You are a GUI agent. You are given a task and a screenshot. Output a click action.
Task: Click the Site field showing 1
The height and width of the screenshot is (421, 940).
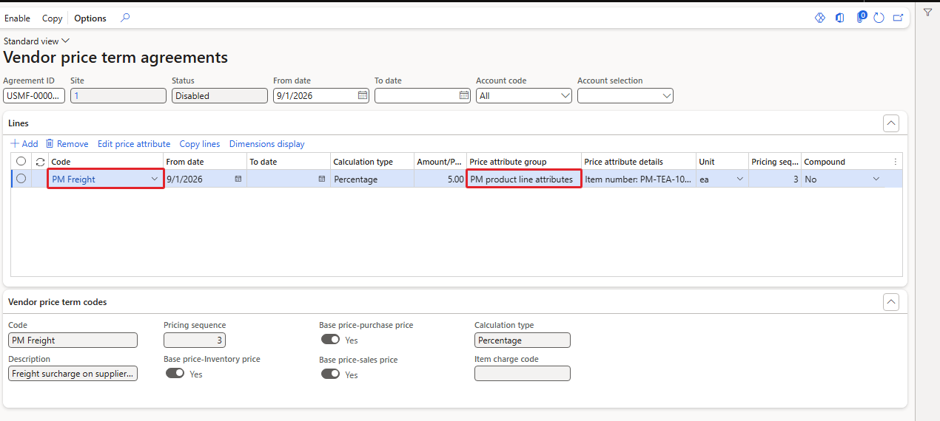coord(118,95)
